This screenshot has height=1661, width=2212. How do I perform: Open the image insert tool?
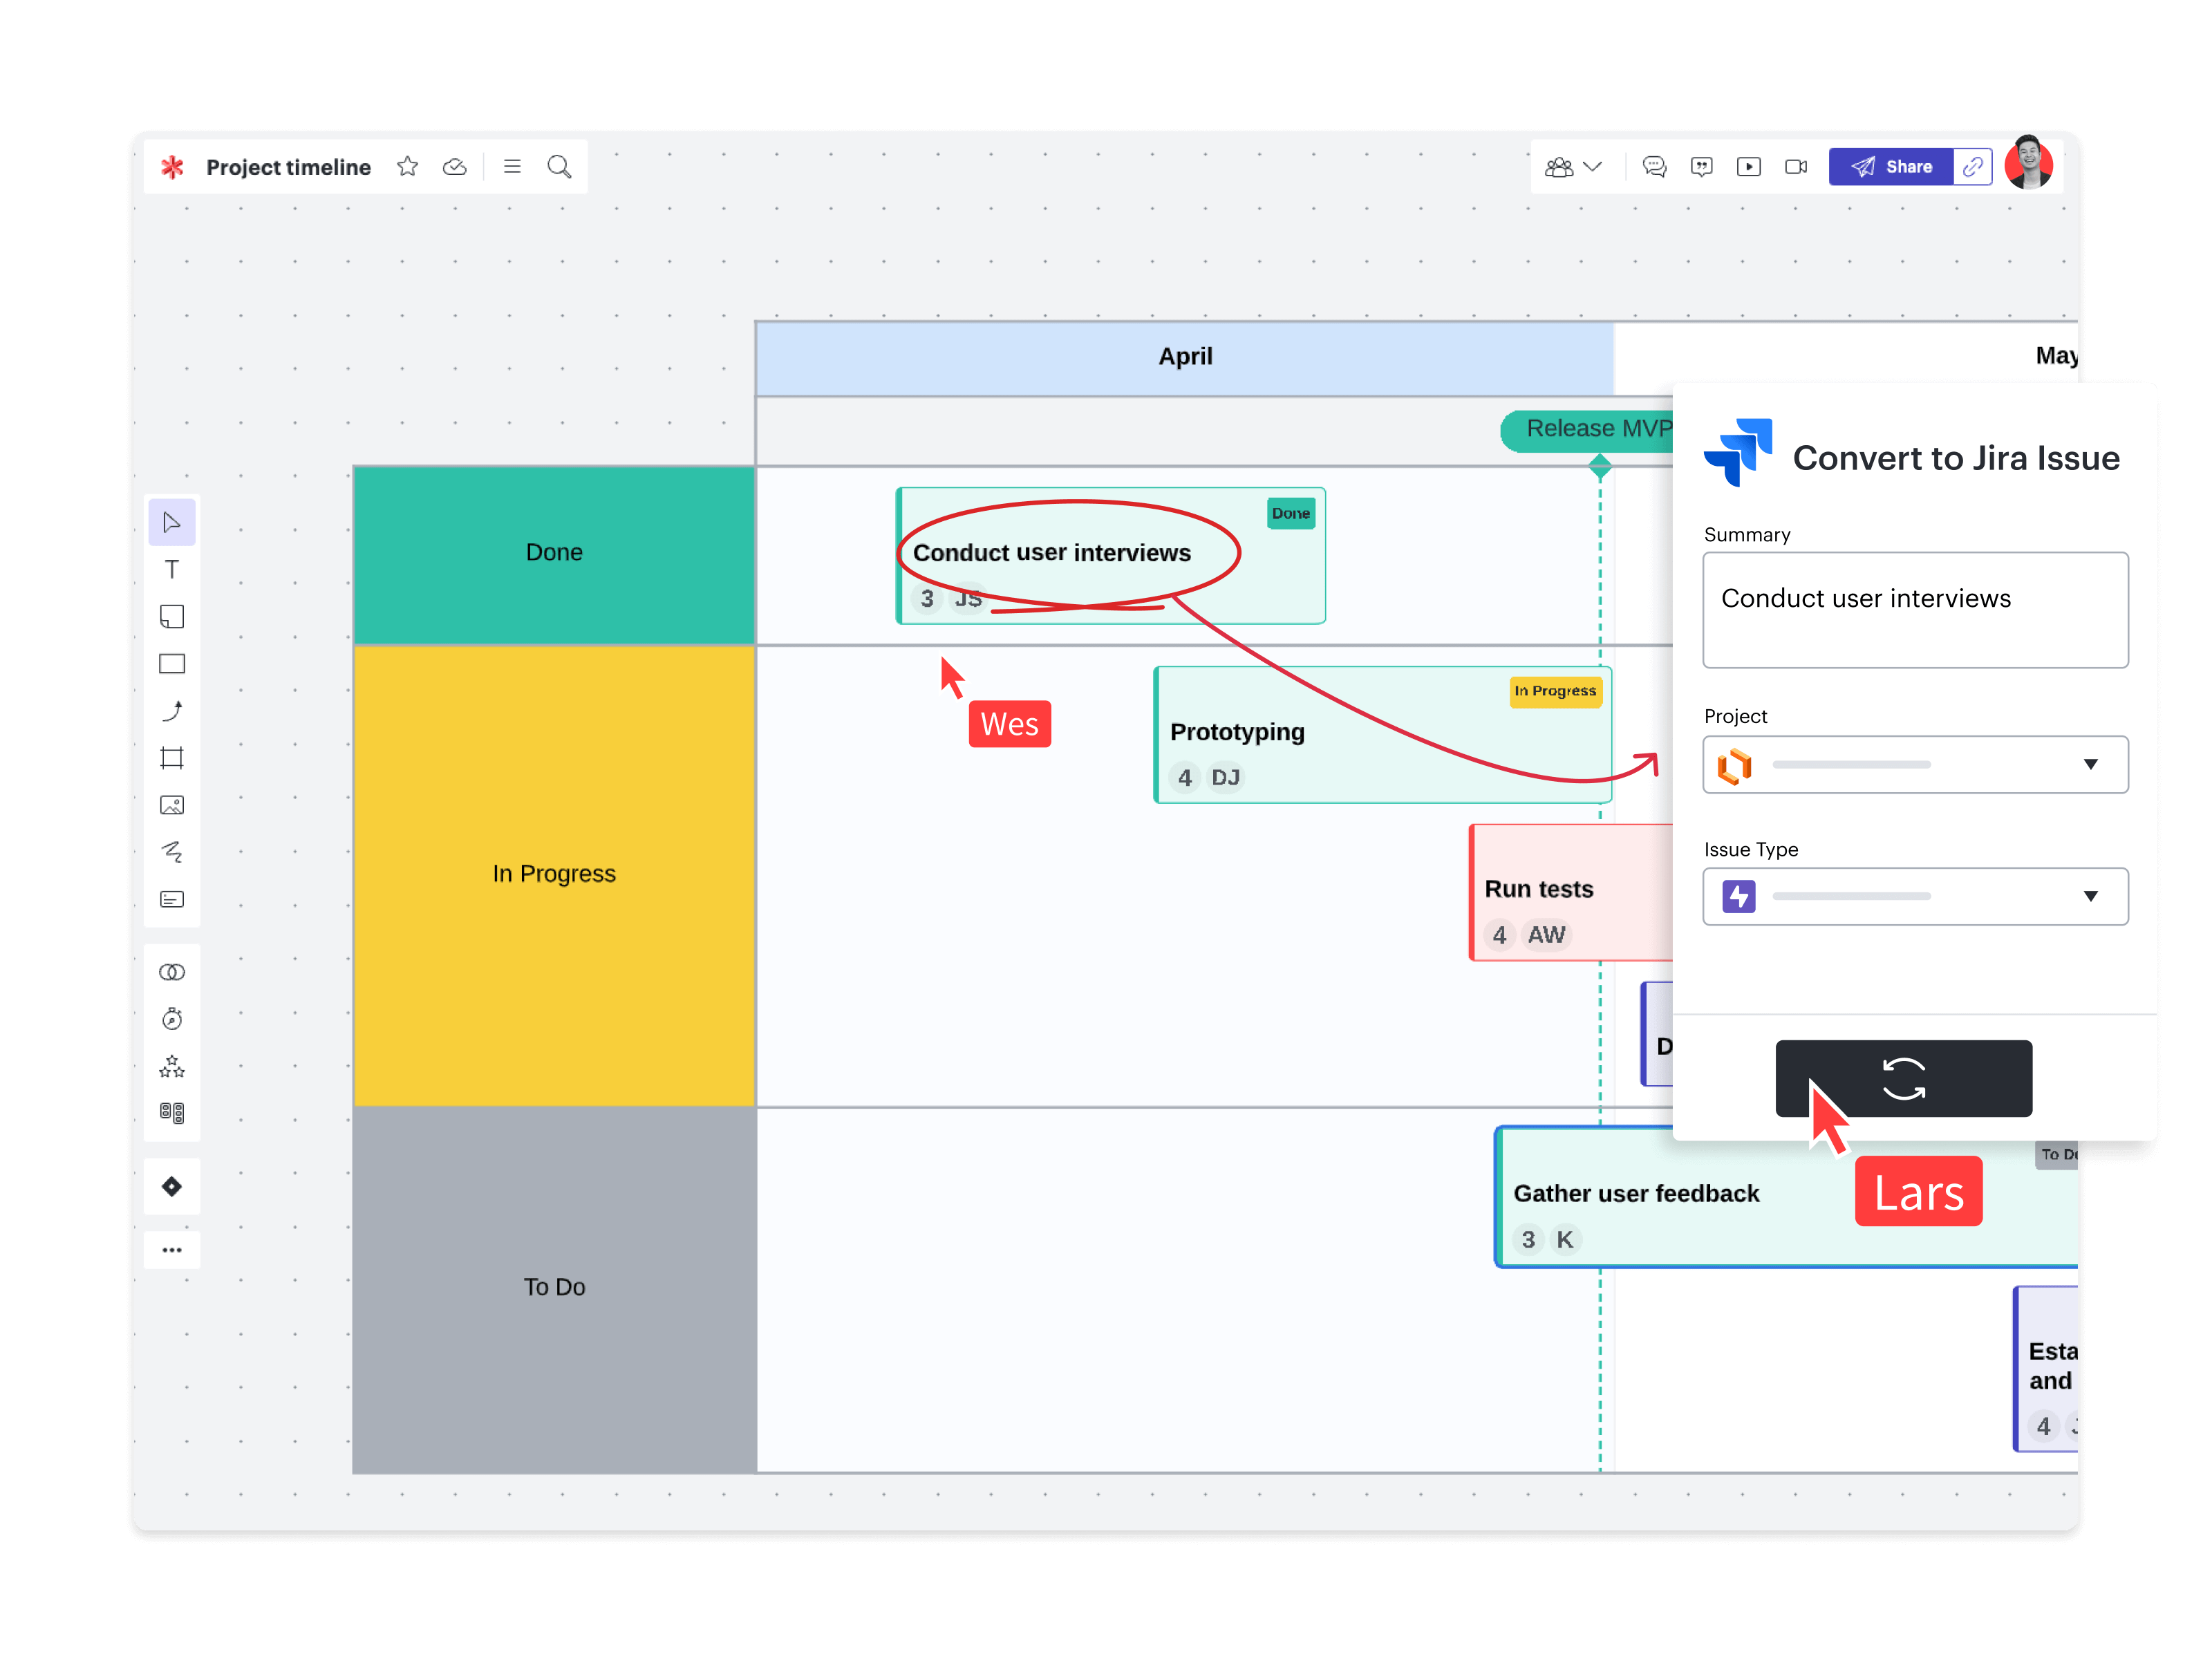tap(172, 805)
